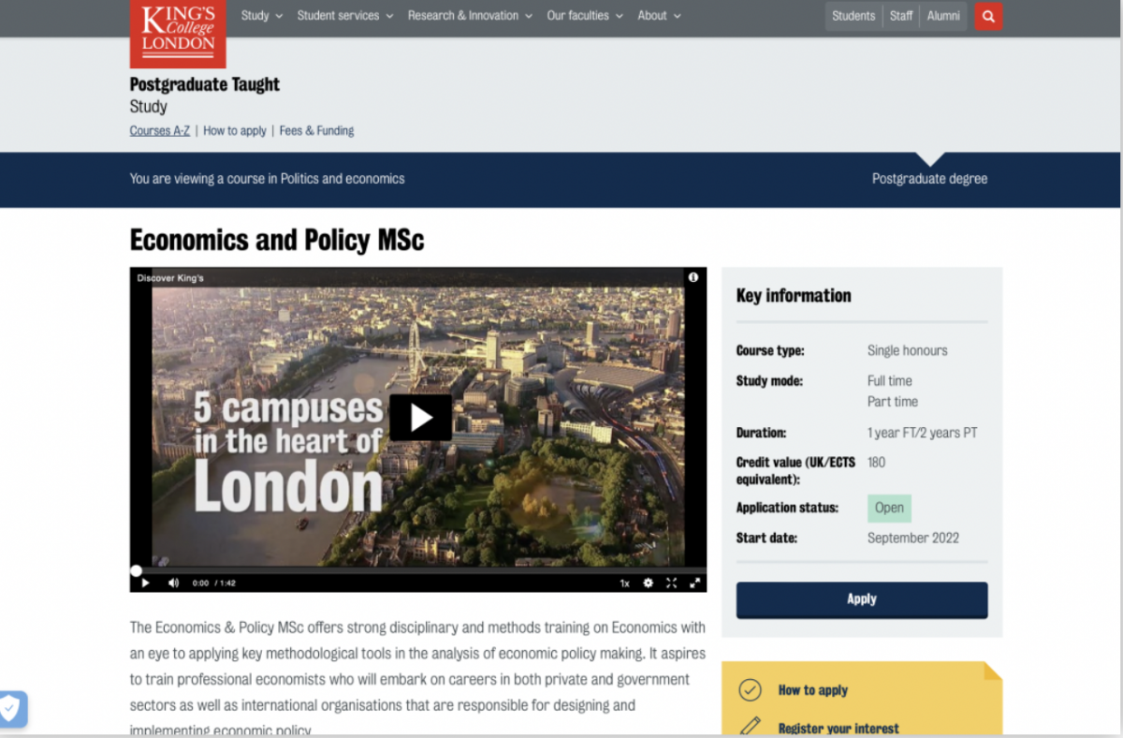Click the pencil icon beside Register your interest

750,727
